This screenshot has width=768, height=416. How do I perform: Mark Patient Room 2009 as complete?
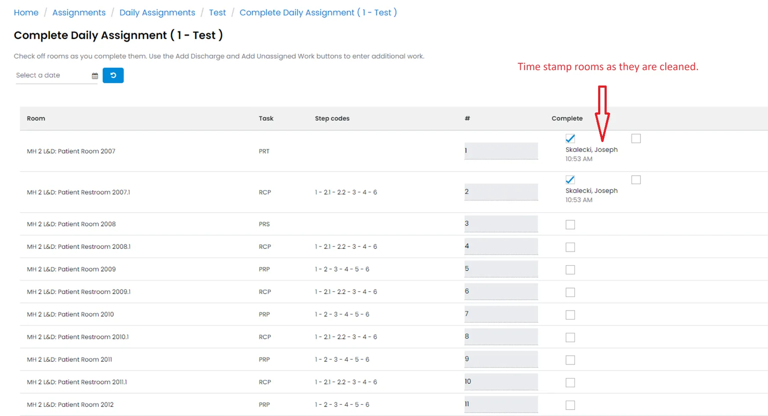[570, 270]
